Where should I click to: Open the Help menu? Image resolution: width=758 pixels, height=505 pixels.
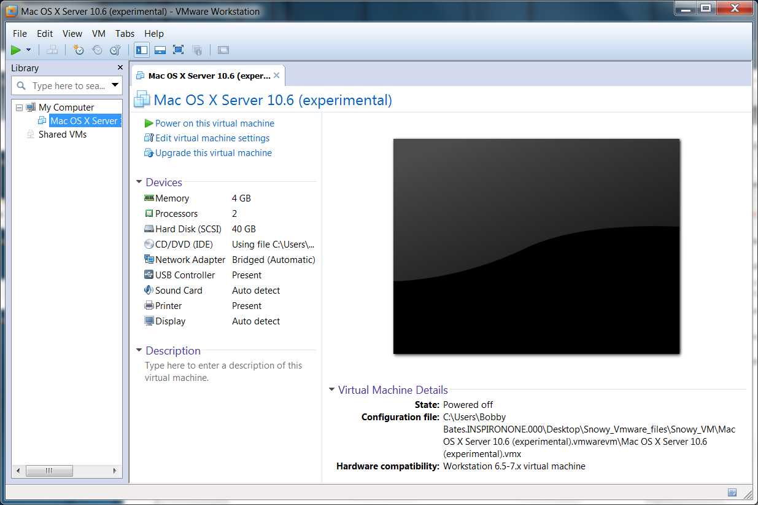tap(154, 34)
